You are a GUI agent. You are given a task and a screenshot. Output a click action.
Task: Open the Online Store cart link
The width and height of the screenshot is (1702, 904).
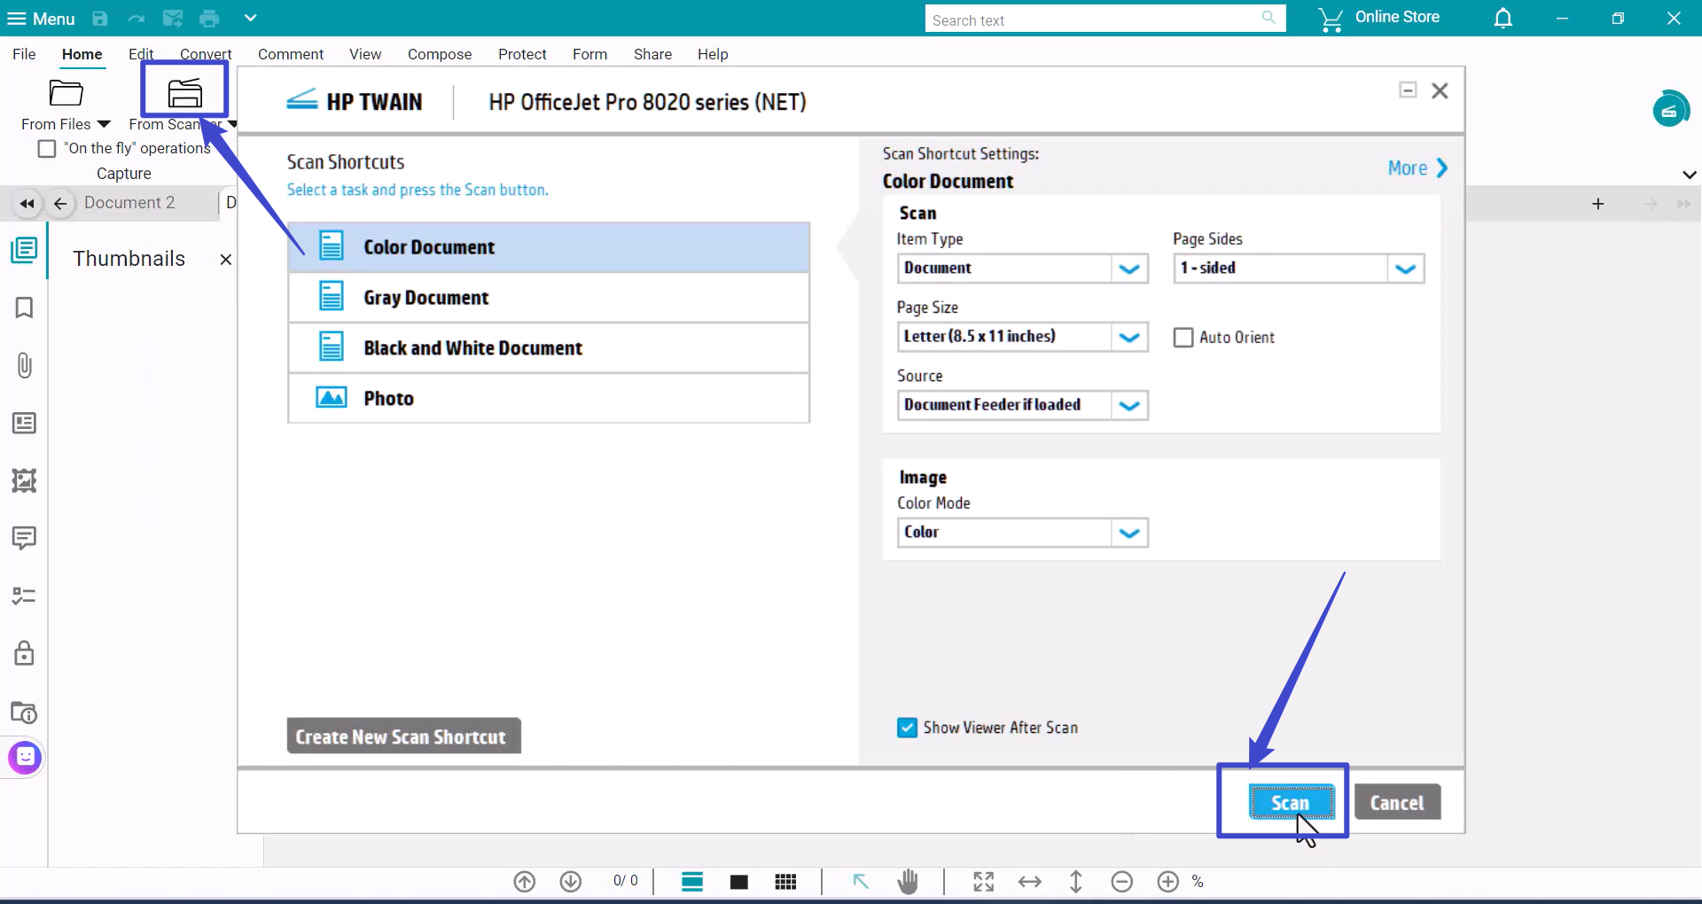point(1378,18)
